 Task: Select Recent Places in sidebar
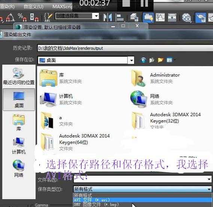(19, 76)
